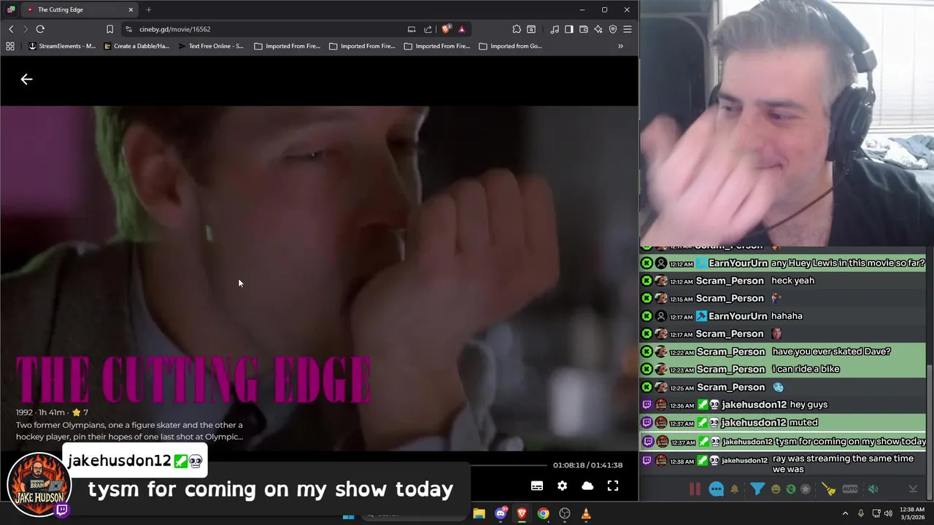Click the smiley emoji icon in chat toolbar
Screen dimensions: 934x525
tap(776, 489)
